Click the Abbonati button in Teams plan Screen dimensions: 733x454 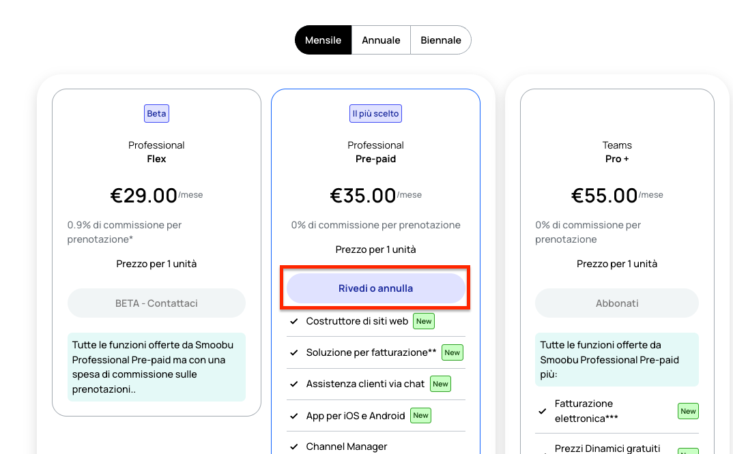click(x=616, y=303)
